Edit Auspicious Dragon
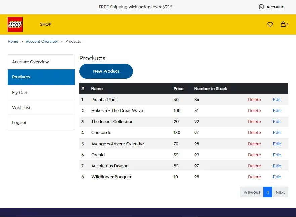This screenshot has width=296, height=217. click(277, 166)
